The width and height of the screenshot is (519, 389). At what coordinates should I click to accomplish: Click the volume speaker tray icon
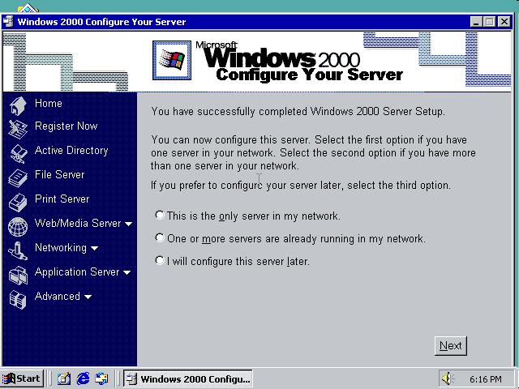click(447, 378)
